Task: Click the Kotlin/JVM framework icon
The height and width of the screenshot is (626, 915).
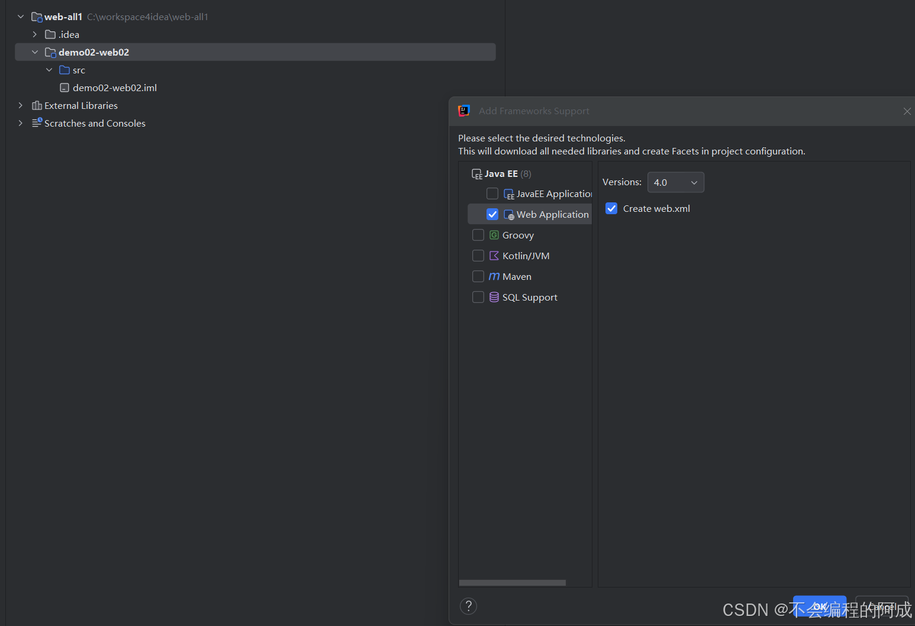Action: point(494,256)
